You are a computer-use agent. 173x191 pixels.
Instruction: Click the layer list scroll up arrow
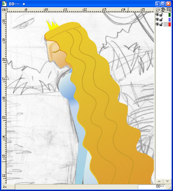(x=159, y=181)
